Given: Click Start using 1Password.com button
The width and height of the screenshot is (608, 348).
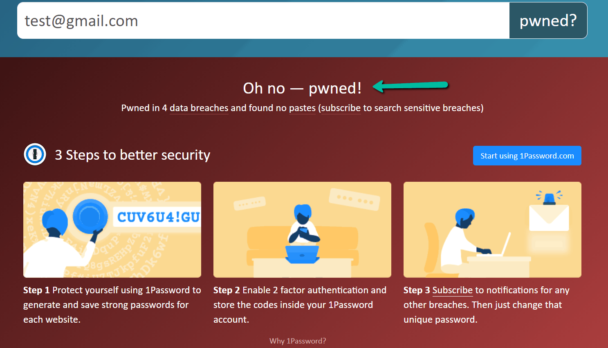Looking at the screenshot, I should pyautogui.click(x=527, y=156).
